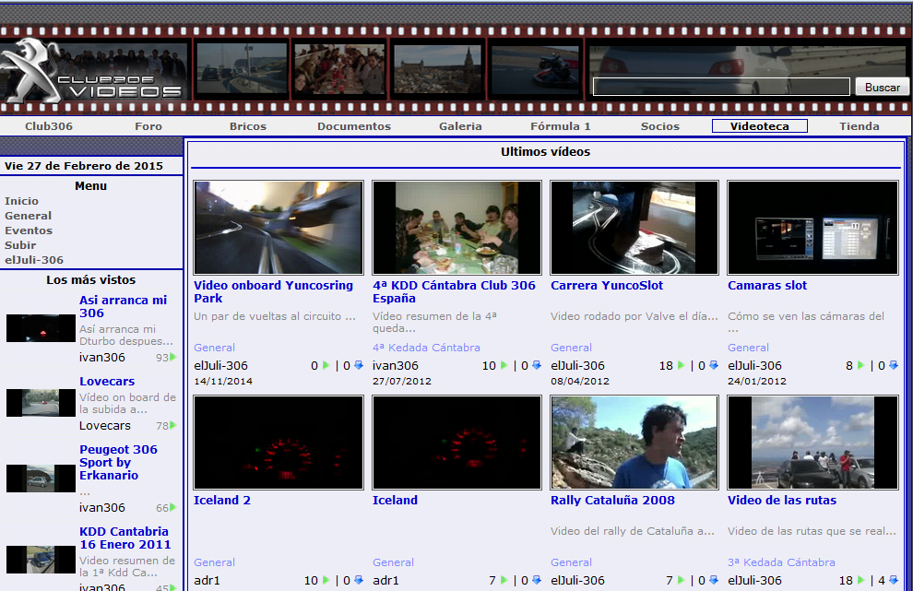Image resolution: width=913 pixels, height=591 pixels.
Task: Go to the Foro navigation tab
Action: 148,126
